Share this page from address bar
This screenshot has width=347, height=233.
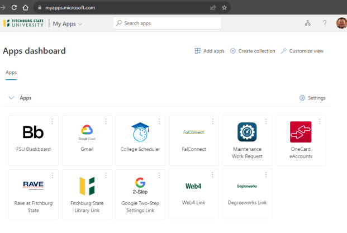(x=213, y=8)
